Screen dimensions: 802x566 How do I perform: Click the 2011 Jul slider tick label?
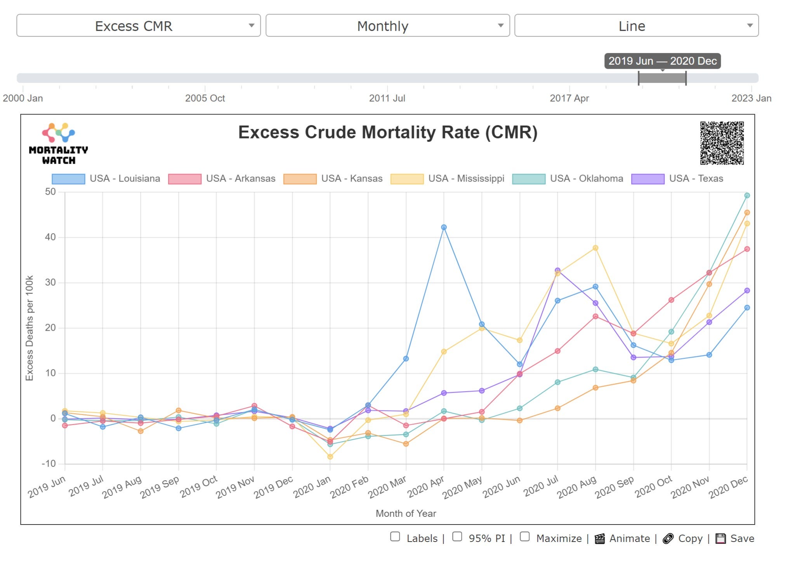387,98
